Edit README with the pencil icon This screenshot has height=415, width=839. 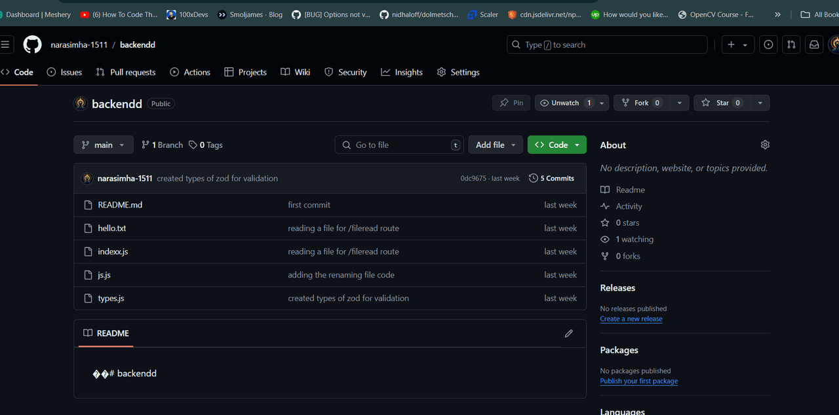coord(568,333)
